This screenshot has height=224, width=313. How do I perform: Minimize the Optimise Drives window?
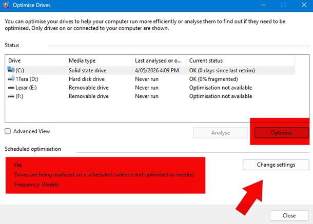coord(263,5)
